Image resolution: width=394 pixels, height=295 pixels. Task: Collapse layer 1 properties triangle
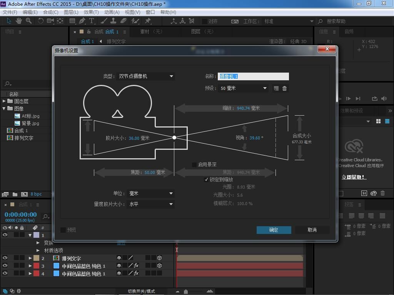(x=30, y=235)
